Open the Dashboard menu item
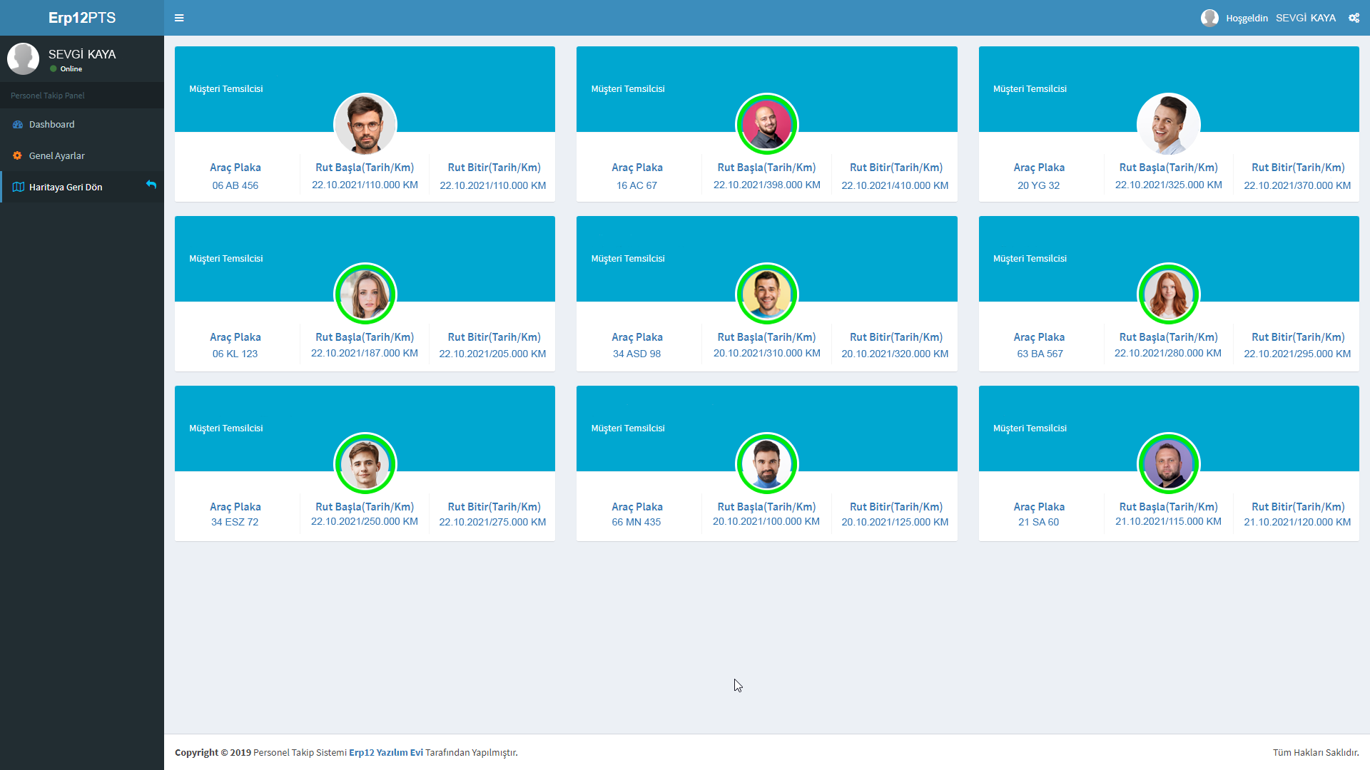This screenshot has height=770, width=1370. 51,125
